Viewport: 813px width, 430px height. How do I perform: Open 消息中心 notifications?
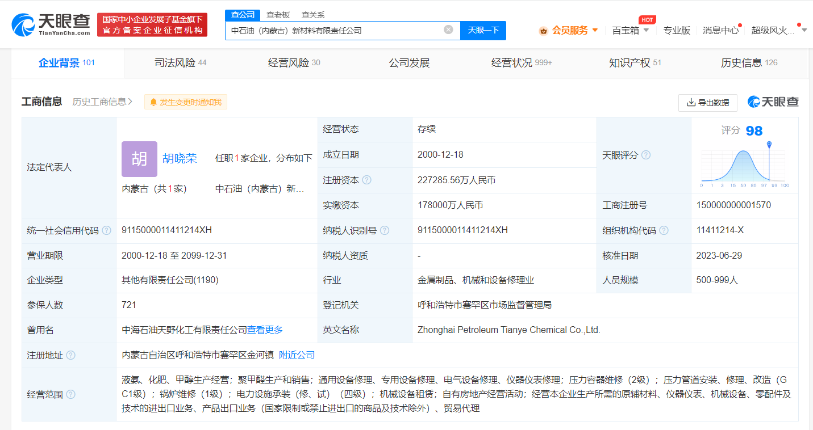[720, 30]
